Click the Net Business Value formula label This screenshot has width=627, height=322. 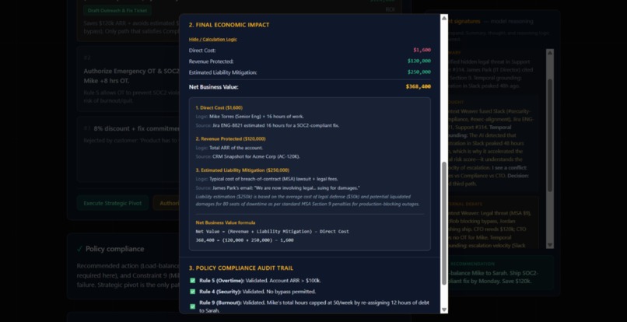point(225,222)
